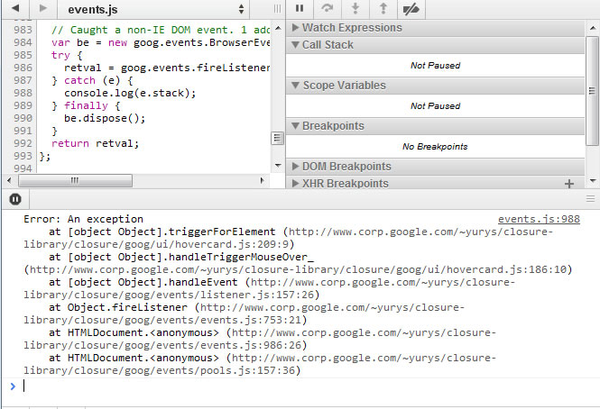Screen dimensions: 600x409
Task: Toggle deactivate all breakpoints
Action: (412, 9)
